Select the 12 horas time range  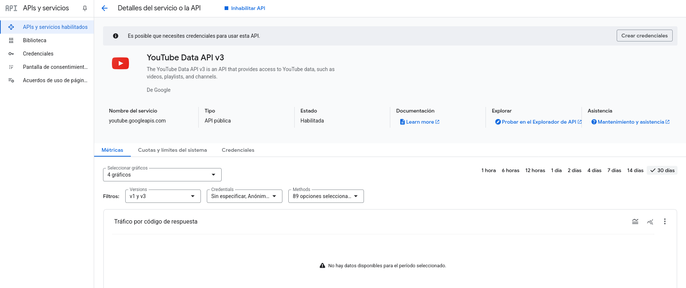coord(535,170)
